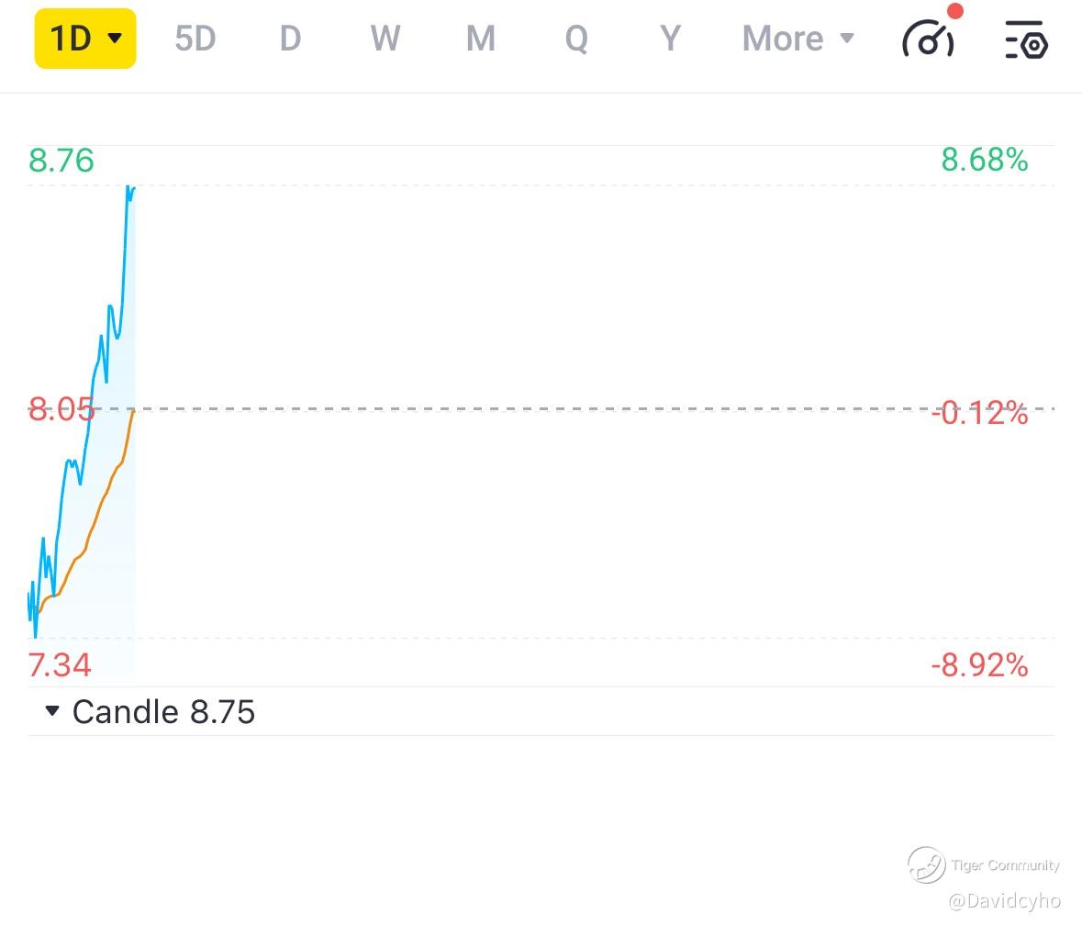Open the speedometer indicator icon
This screenshot has width=1082, height=925.
(928, 39)
